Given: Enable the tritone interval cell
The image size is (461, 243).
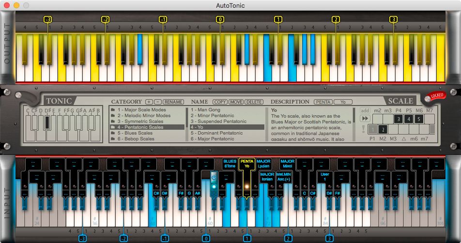Looking at the screenshot, I should (x=404, y=129).
